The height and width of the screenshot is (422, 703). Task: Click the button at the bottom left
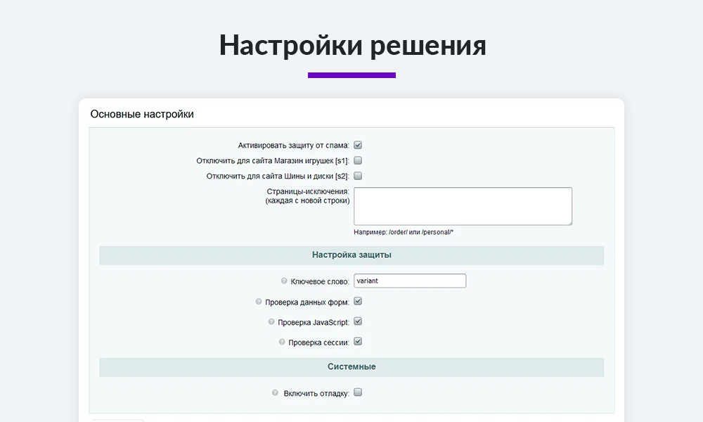[117, 419]
